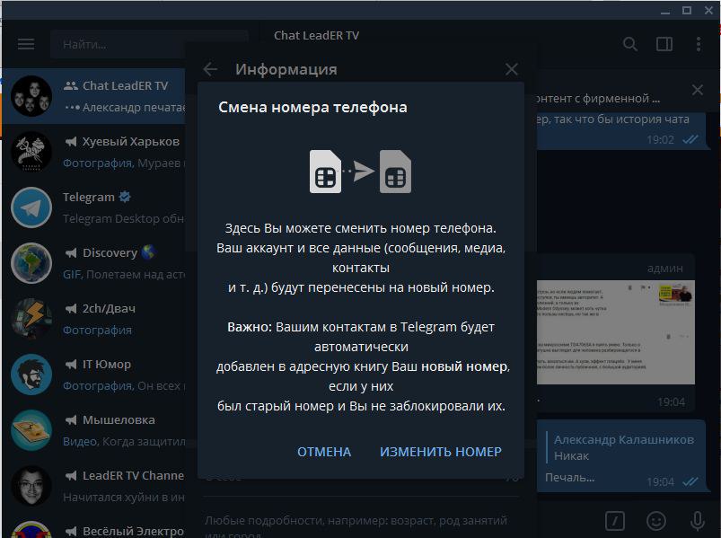Click Мышеловка mousetrap avatar
The width and height of the screenshot is (721, 538).
[x=31, y=430]
